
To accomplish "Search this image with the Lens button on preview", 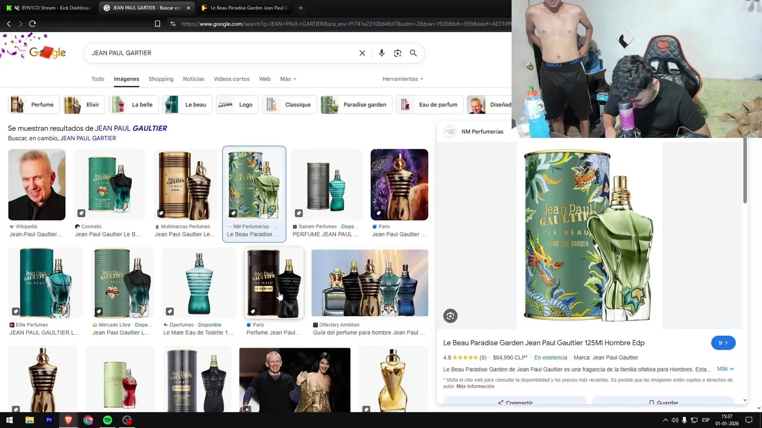I will pyautogui.click(x=451, y=316).
